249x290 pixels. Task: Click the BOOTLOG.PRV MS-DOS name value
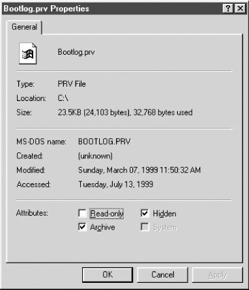104,141
